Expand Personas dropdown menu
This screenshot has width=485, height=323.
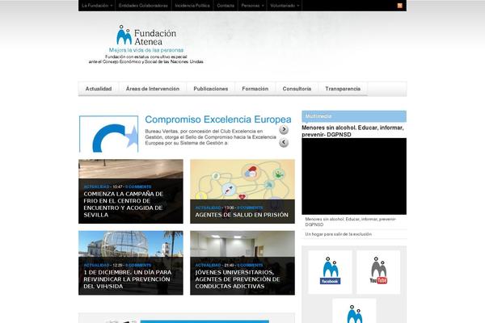click(x=252, y=6)
